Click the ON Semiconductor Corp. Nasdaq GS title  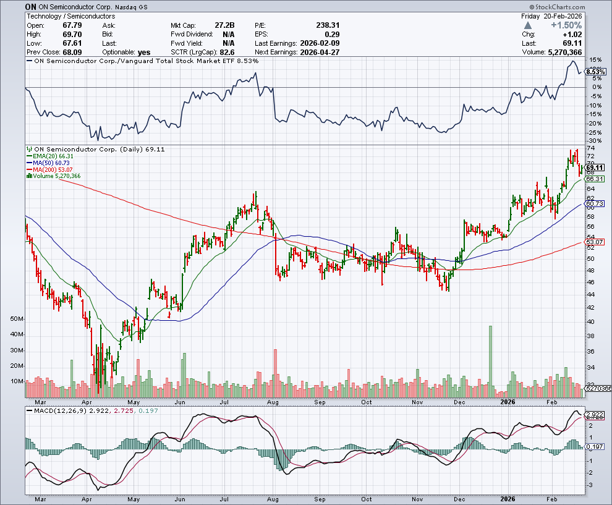[x=93, y=7]
